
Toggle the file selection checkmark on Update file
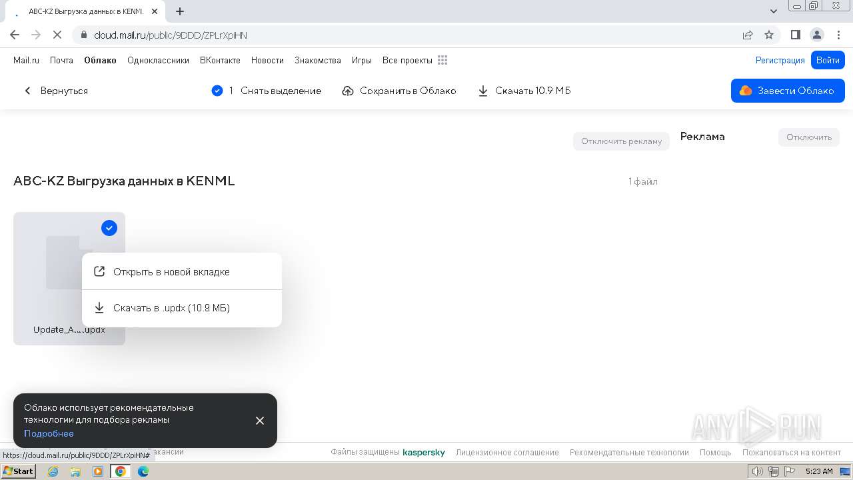pos(109,228)
